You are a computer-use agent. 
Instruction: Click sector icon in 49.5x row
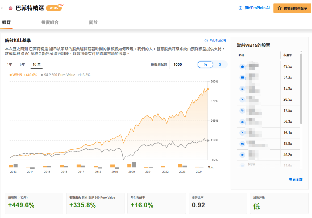[x=242, y=67]
